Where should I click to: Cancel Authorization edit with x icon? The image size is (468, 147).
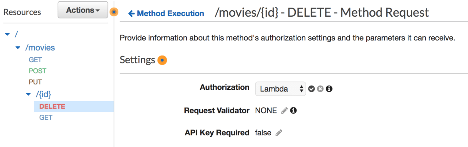[320, 89]
